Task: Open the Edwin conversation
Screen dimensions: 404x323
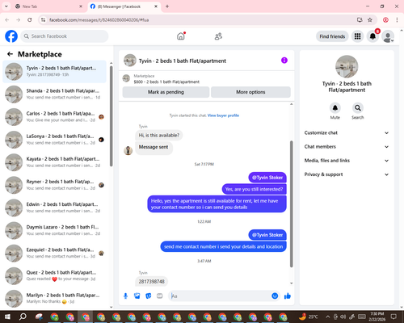Action: [54, 208]
